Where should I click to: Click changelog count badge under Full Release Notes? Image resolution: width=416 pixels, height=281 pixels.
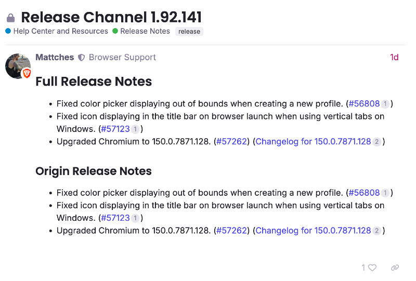(x=376, y=142)
